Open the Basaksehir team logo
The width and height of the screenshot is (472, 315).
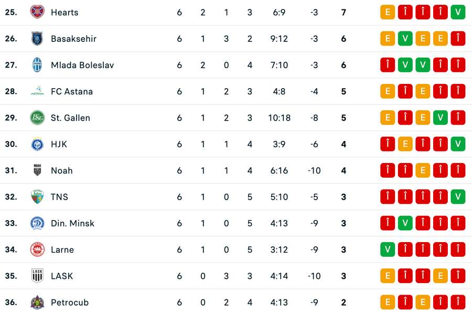pyautogui.click(x=37, y=39)
